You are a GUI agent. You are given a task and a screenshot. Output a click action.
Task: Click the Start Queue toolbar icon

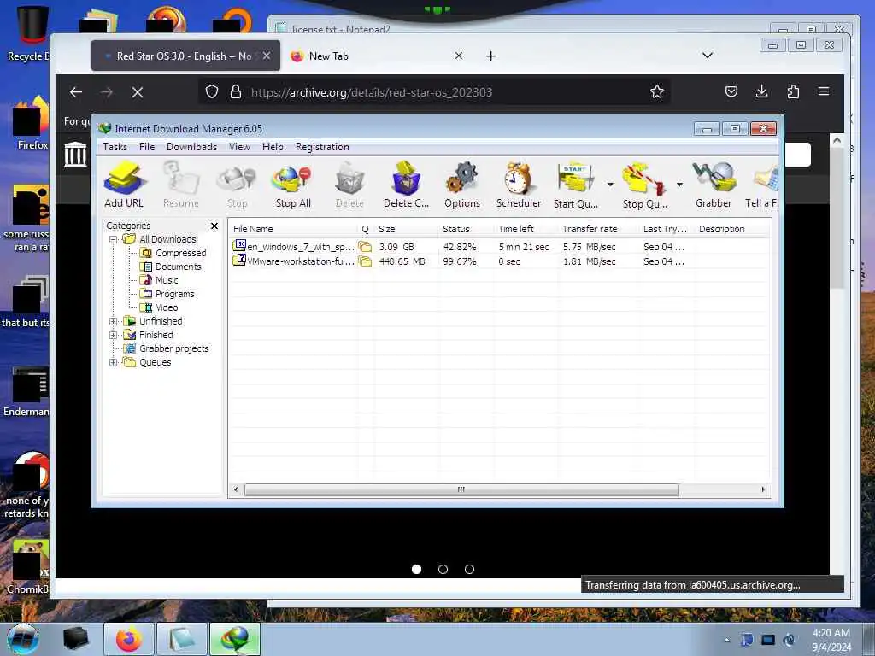[x=575, y=184]
